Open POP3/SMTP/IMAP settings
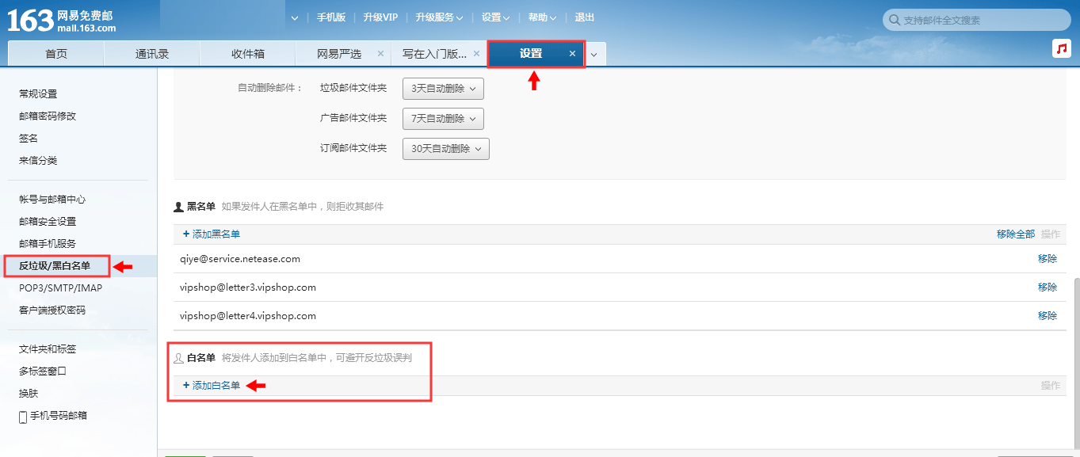 click(x=60, y=288)
